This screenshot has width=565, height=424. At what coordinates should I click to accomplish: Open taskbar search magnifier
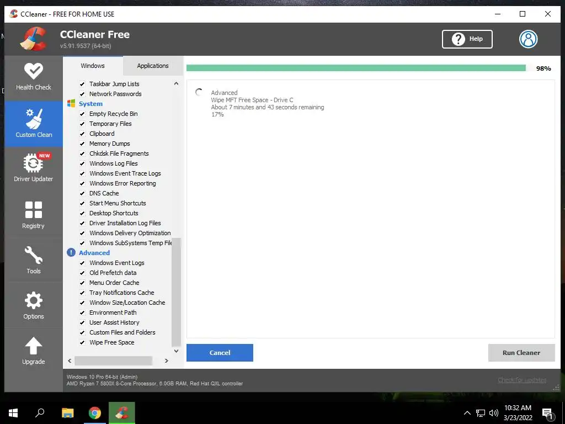click(40, 413)
